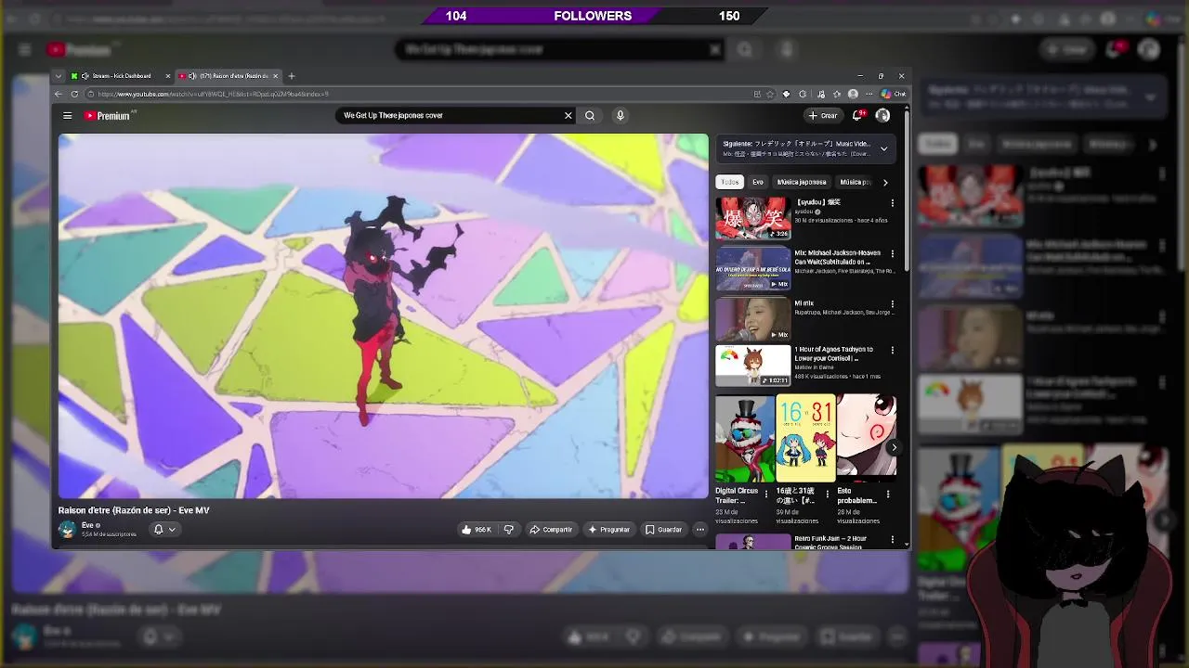Open options menu for Agnes Tachyon video

click(893, 350)
